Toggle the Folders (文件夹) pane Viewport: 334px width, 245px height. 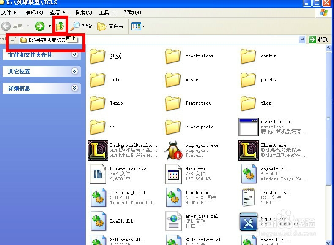tap(110, 26)
